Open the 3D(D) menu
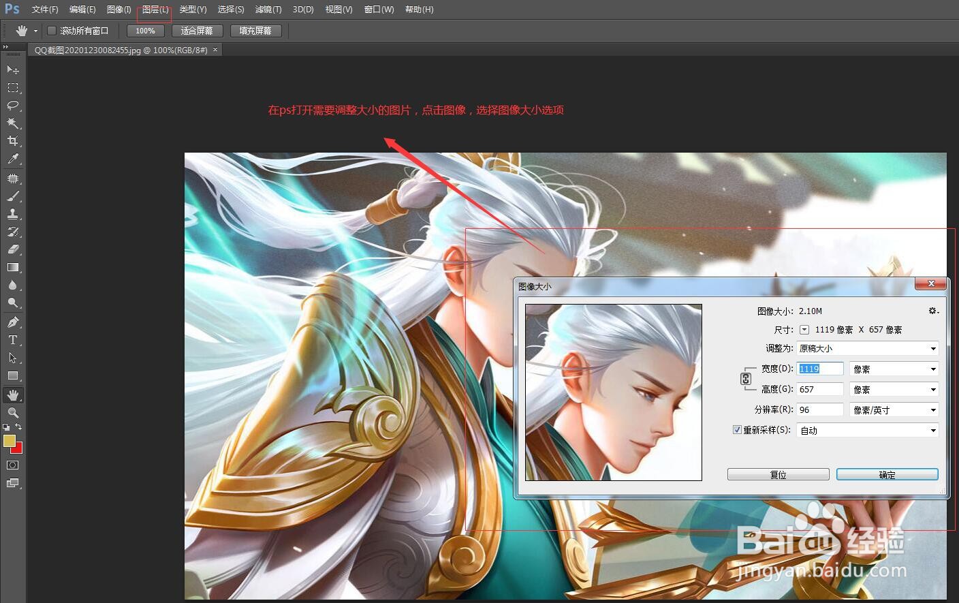 (x=303, y=10)
